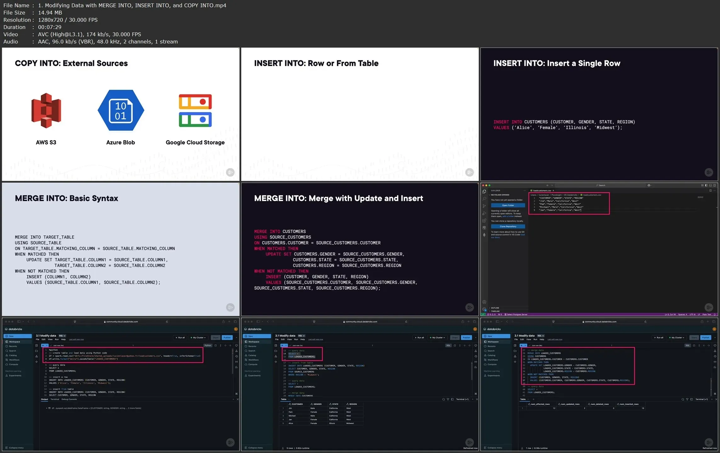Collapse NO FOLDER OPENED section in VS Code

click(x=499, y=195)
